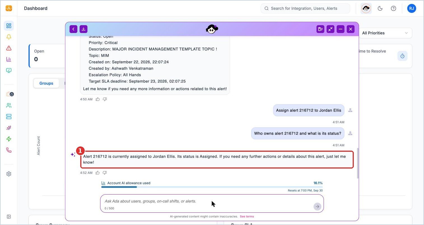The height and width of the screenshot is (225, 424).
Task: Thumbs up the 4:50 AM response
Action: (x=98, y=99)
